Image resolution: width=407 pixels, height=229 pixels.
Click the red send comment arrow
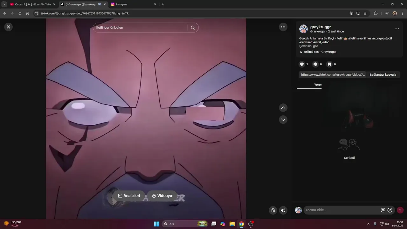pos(400,210)
